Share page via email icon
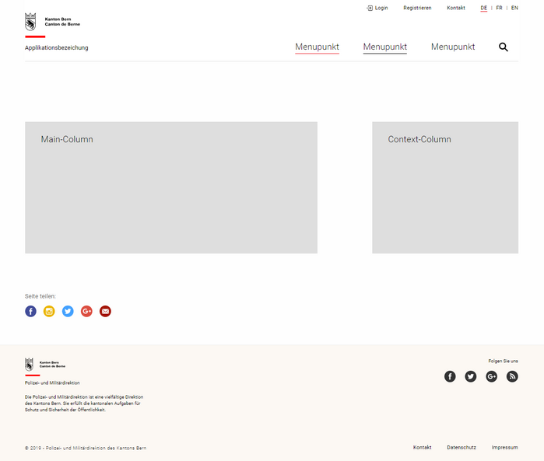544x461 pixels. click(106, 311)
